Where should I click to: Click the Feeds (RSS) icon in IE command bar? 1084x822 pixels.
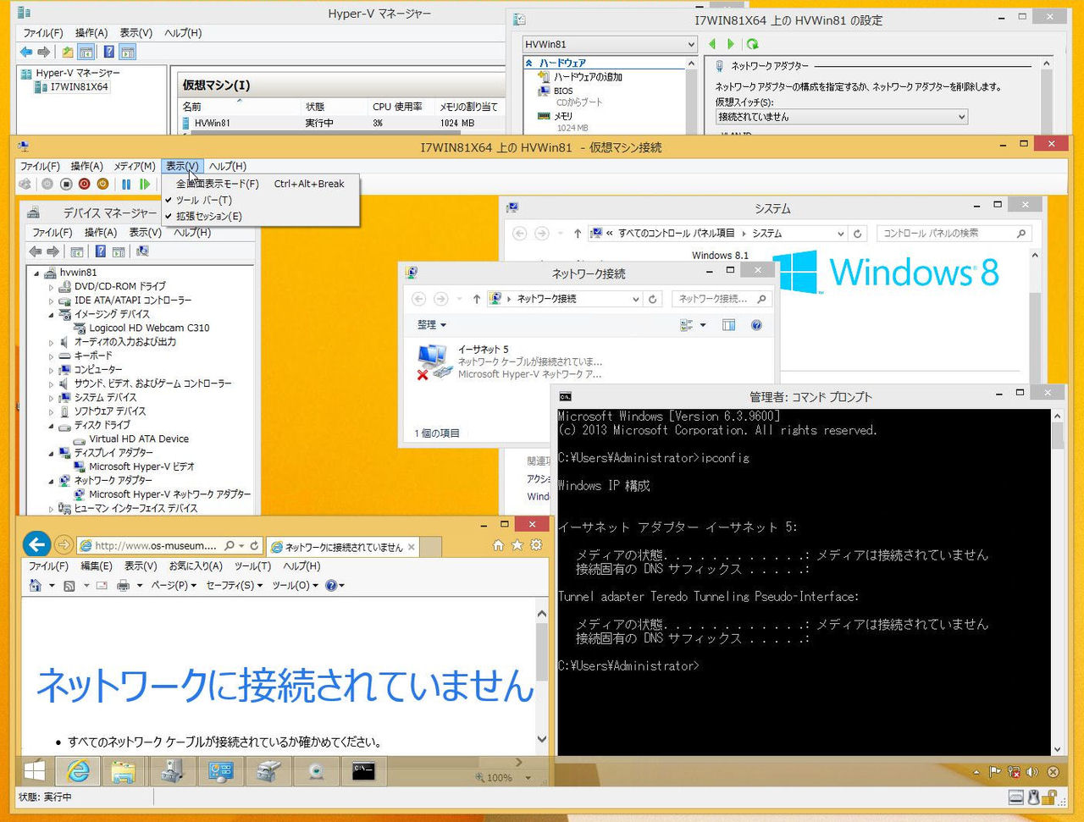tap(69, 586)
